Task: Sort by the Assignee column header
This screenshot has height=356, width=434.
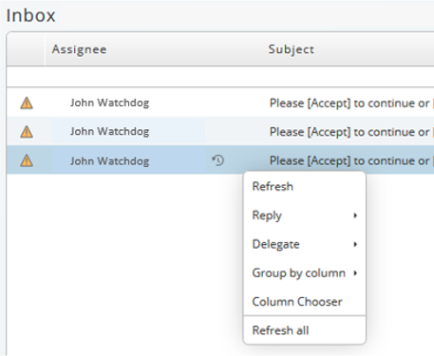Action: pyautogui.click(x=79, y=49)
